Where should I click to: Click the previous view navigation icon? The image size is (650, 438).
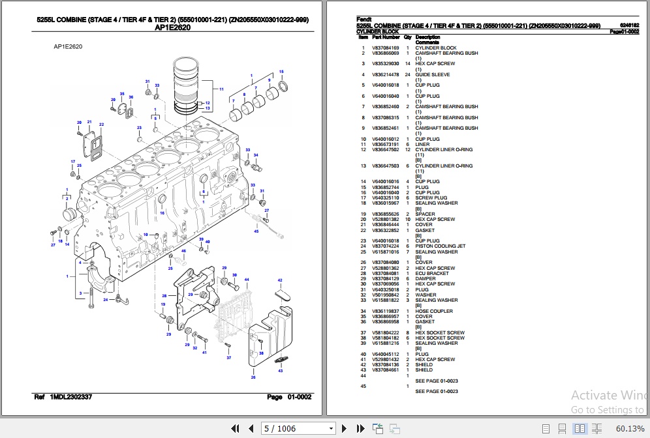pos(378,428)
